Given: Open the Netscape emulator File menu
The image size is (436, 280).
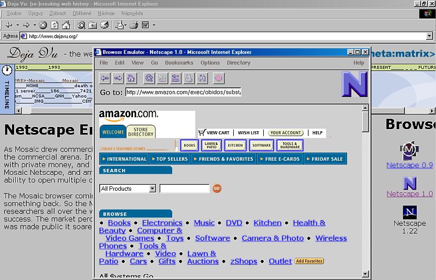Looking at the screenshot, I should [x=104, y=63].
